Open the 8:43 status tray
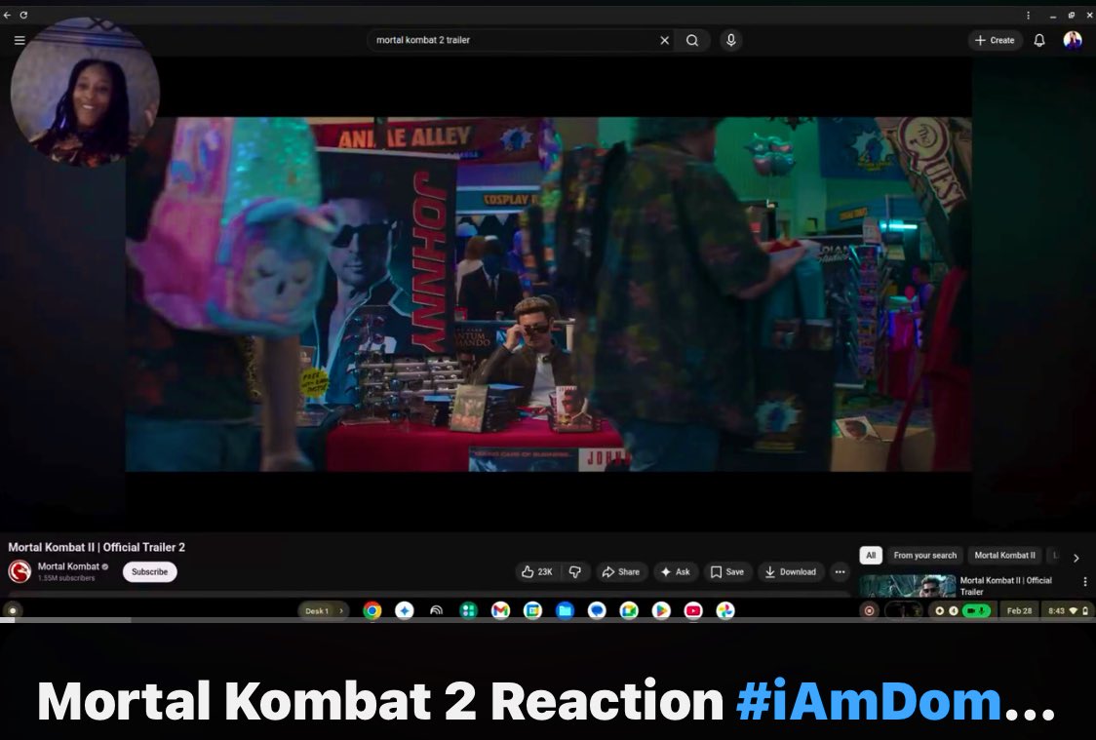Screen dimensions: 1096x740 click(x=1068, y=610)
